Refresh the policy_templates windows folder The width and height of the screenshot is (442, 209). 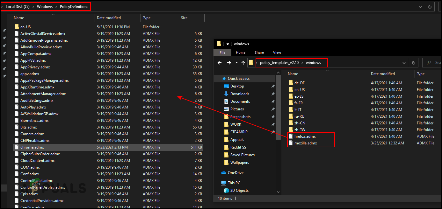point(413,63)
